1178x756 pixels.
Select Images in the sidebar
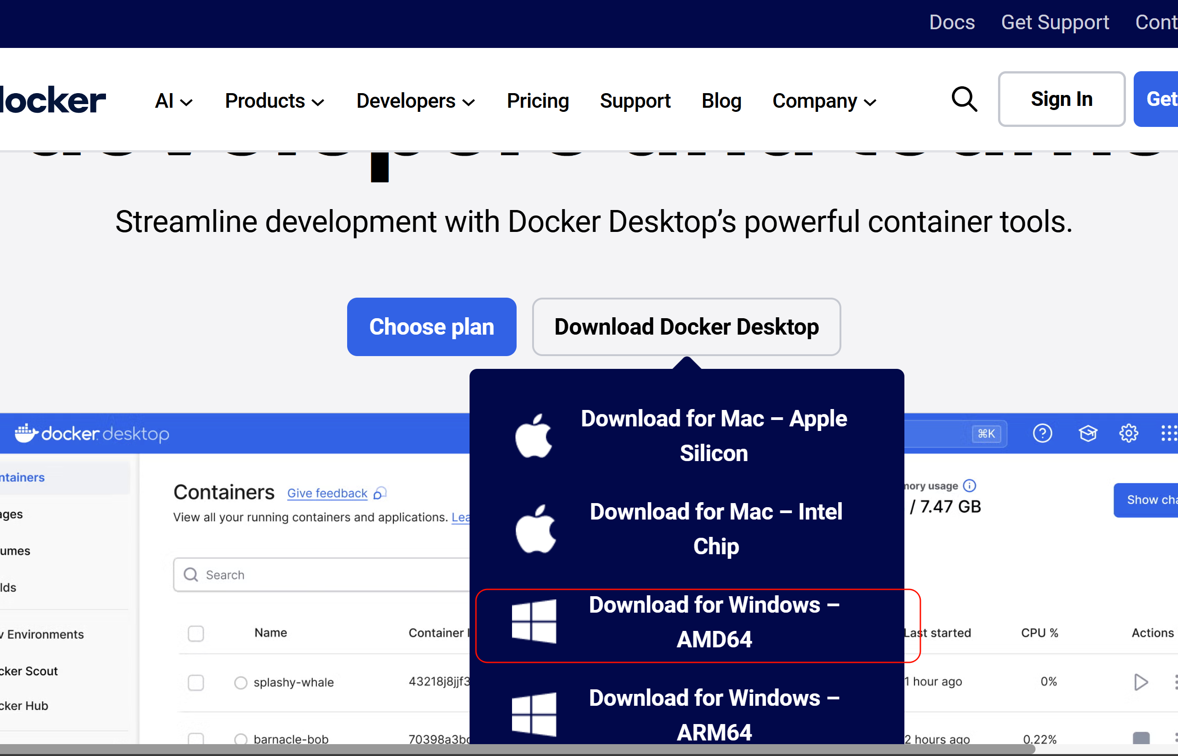click(x=11, y=514)
